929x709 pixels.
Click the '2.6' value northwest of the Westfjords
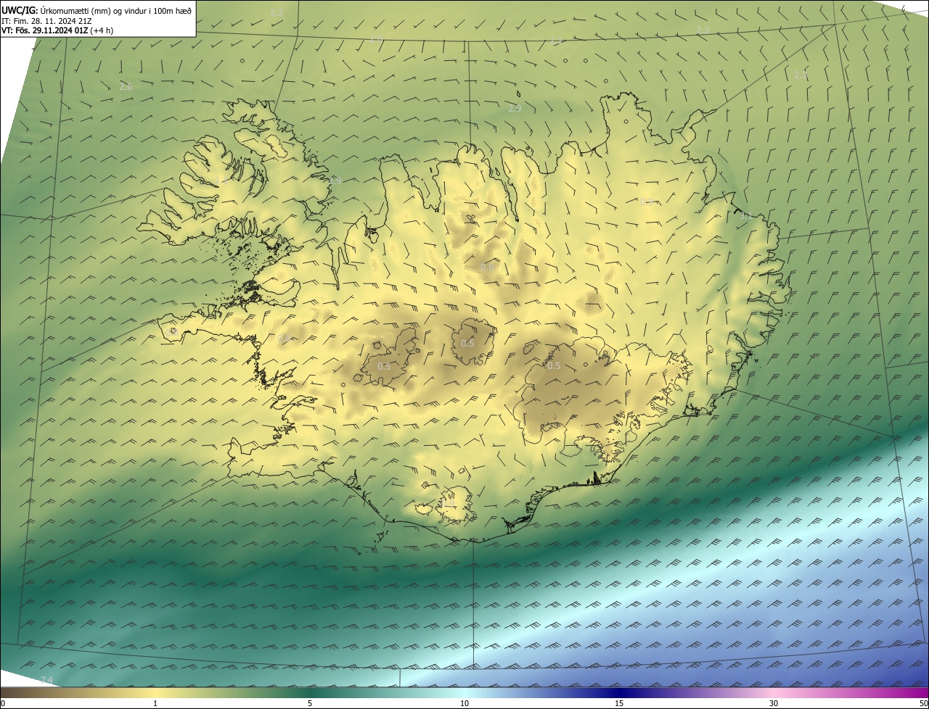click(x=126, y=87)
